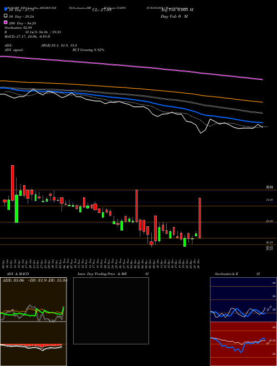Open the red-background RSI chart panel
This screenshot has width=277, height=366.
click(x=243, y=344)
